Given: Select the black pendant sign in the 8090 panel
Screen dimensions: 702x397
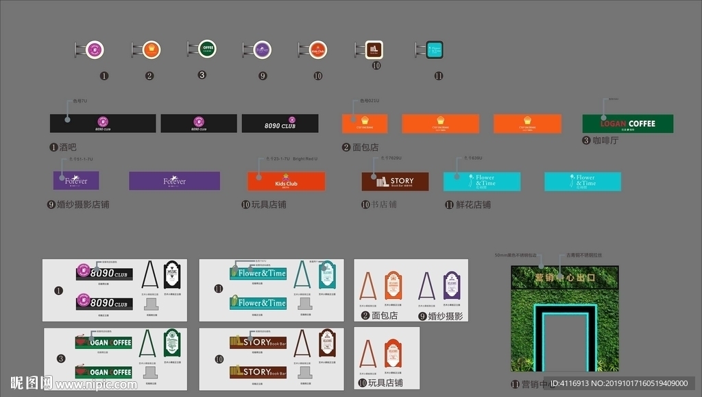Looking at the screenshot, I should [x=172, y=274].
